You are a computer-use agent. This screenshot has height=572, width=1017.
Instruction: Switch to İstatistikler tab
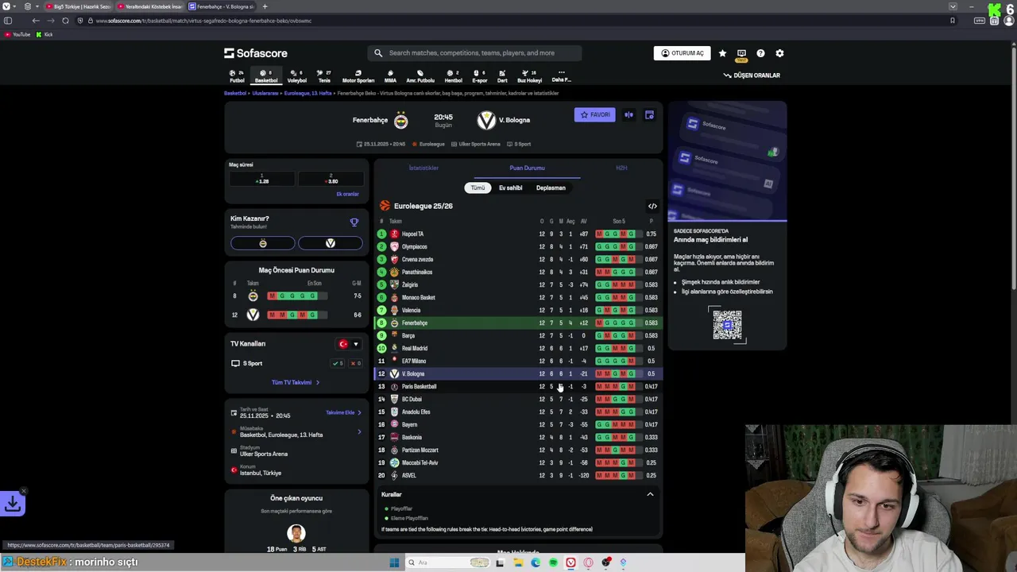[x=423, y=168]
